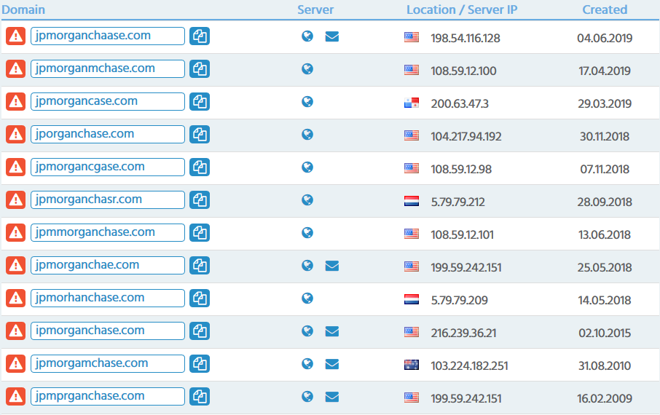The image size is (660, 415).
Task: Click the warning triangle beside jpmorhanchase.com
Action: point(15,299)
